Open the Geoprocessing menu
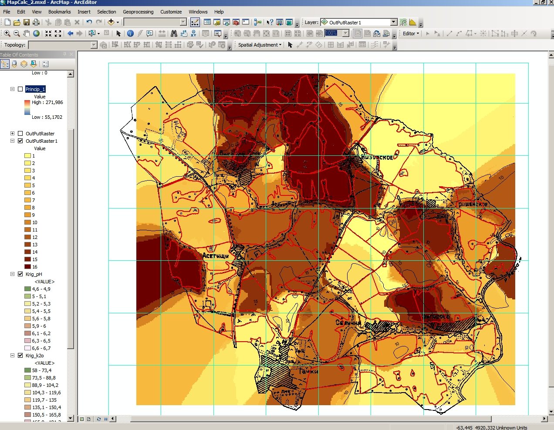 [138, 12]
